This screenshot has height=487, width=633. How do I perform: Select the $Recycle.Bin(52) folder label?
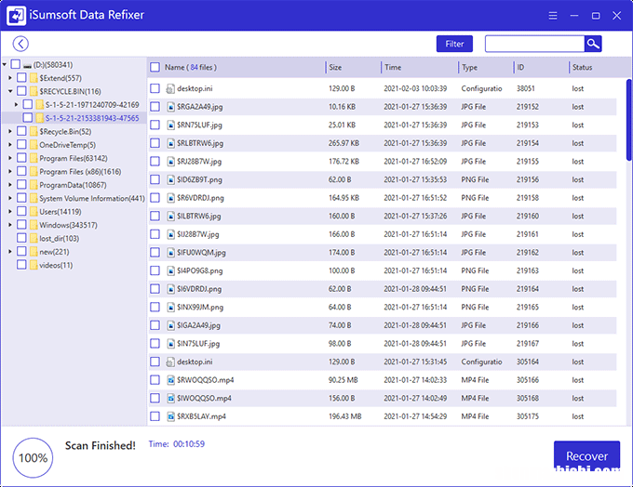tap(65, 131)
